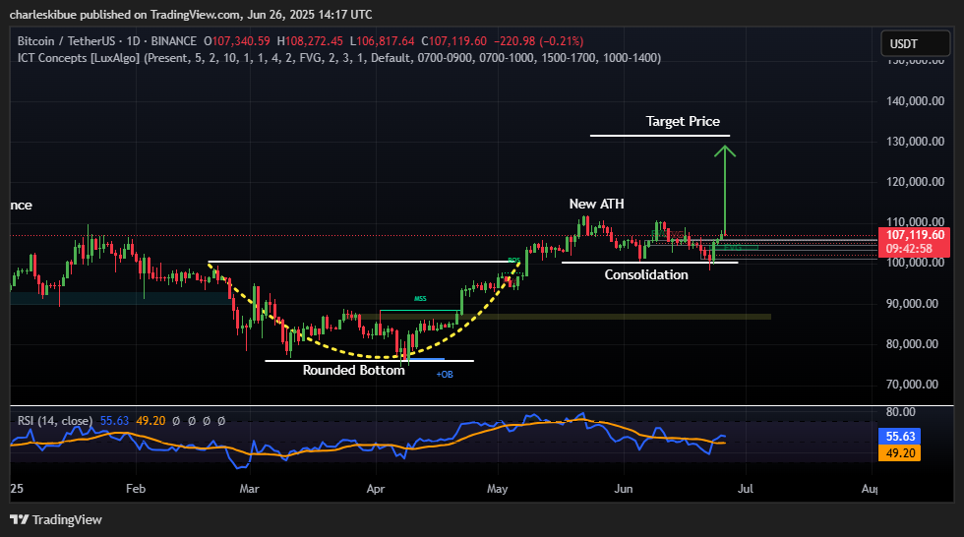Click the 'Mar' time axis label
The height and width of the screenshot is (537, 964).
249,489
